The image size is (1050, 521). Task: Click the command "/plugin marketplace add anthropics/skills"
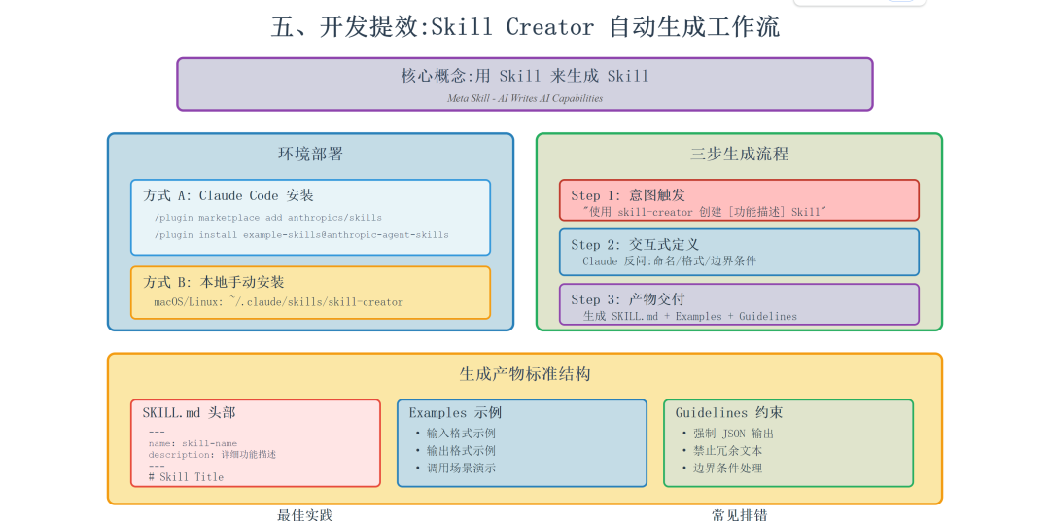pos(268,218)
